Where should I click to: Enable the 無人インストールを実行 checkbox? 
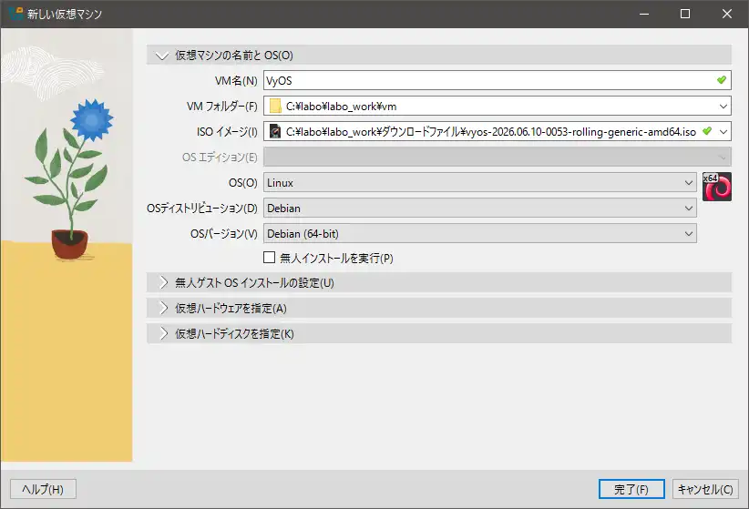(270, 258)
